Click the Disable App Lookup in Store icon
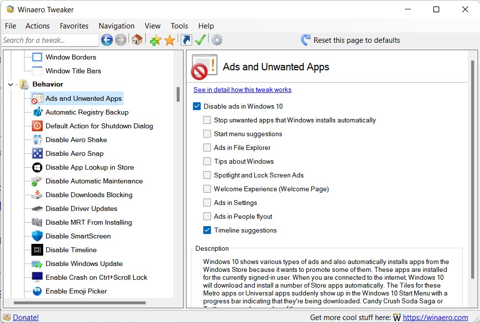This screenshot has height=323, width=480. pos(37,167)
